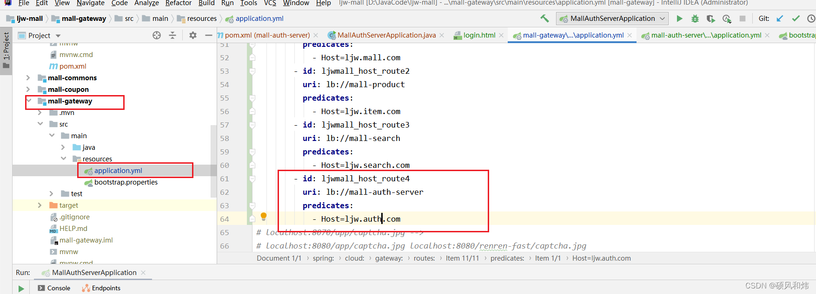
Task: Open the Build menu
Action: coord(206,3)
